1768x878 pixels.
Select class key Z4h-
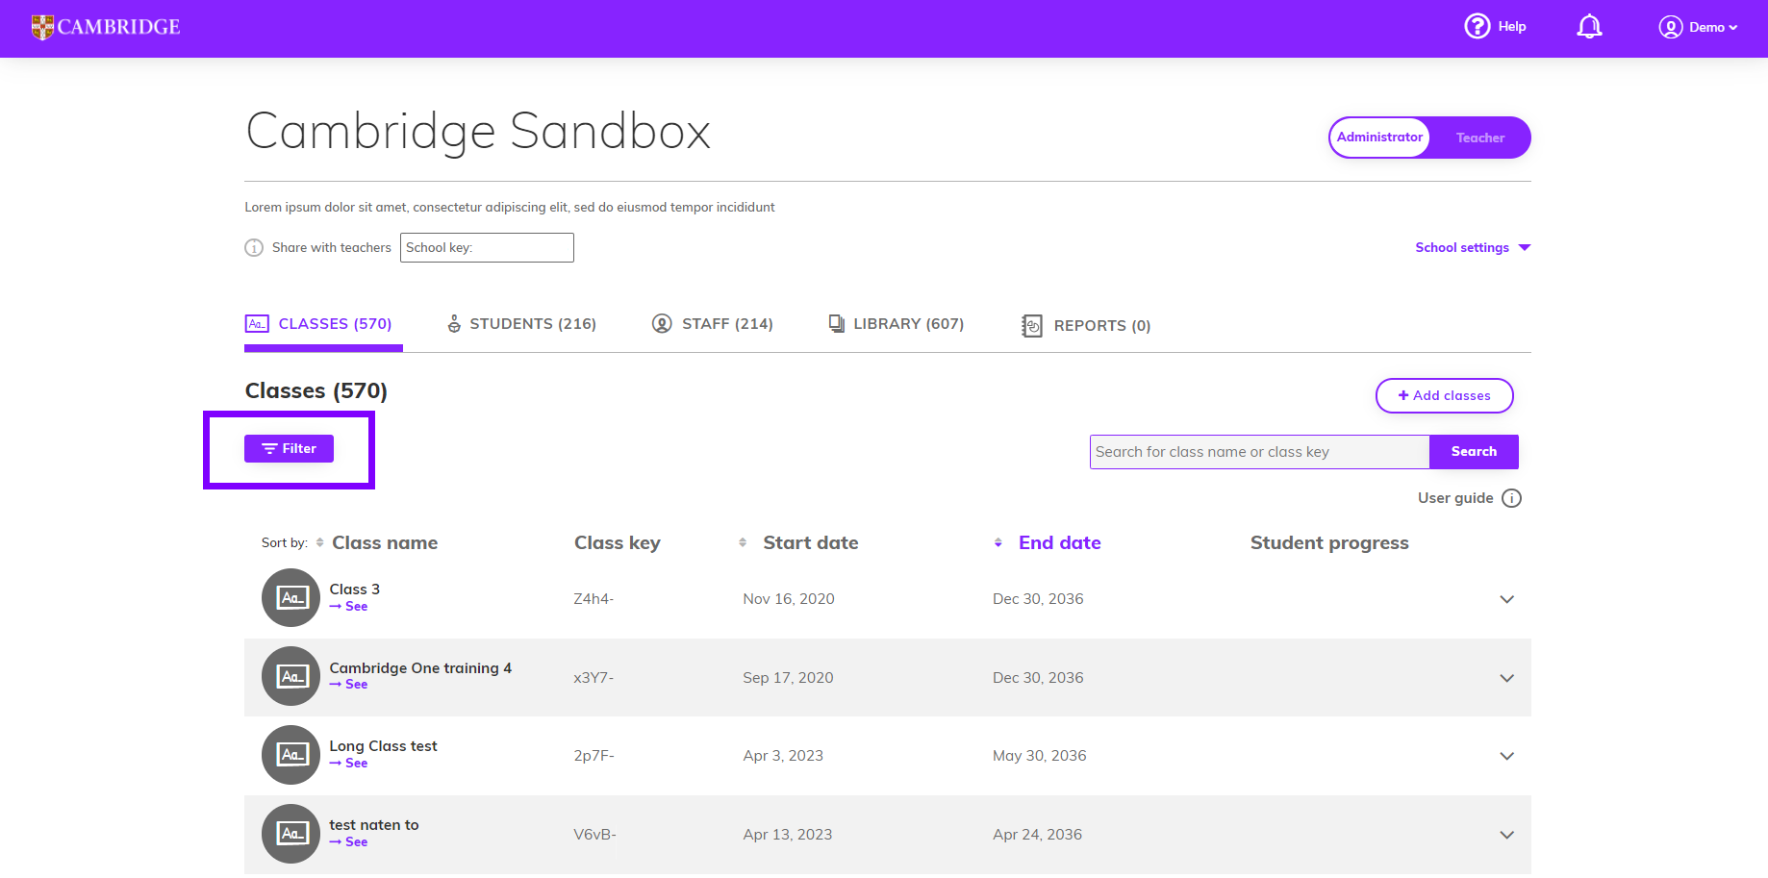(594, 599)
